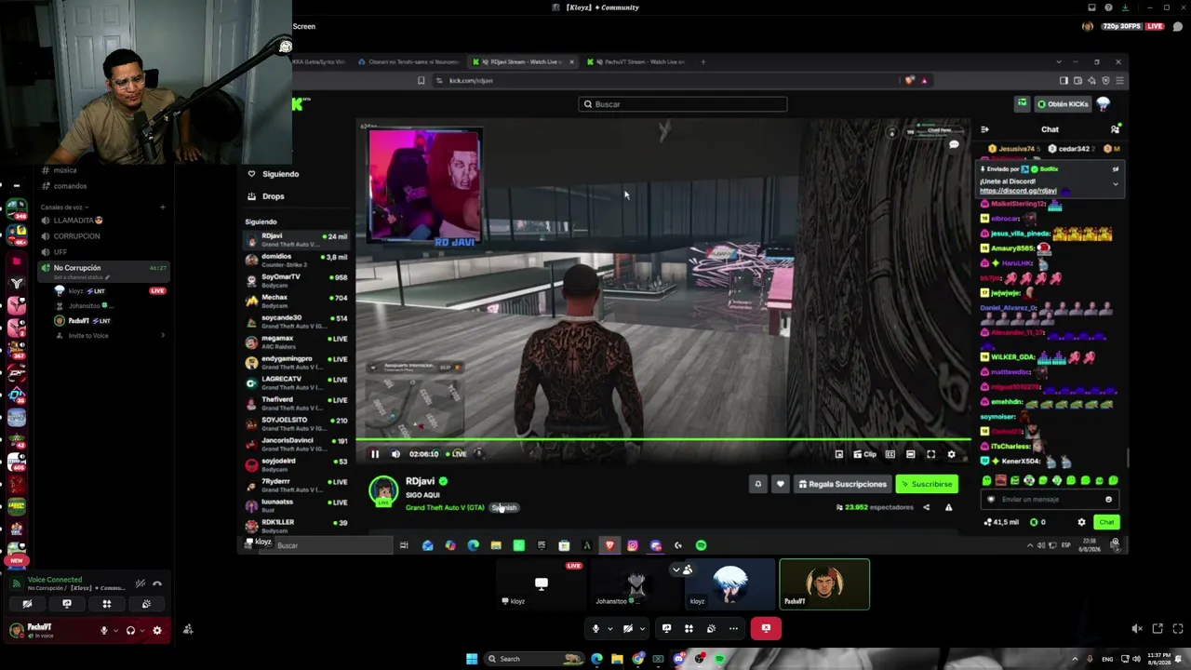Pop out the Discord stream window
The image size is (1191, 670).
pos(1158,629)
